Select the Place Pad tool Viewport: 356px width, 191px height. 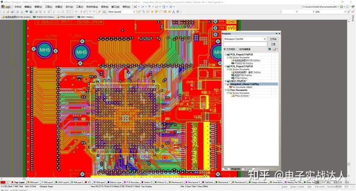point(153,11)
